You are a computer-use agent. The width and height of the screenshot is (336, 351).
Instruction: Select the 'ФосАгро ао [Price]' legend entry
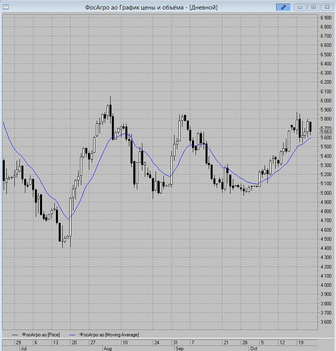(41, 335)
